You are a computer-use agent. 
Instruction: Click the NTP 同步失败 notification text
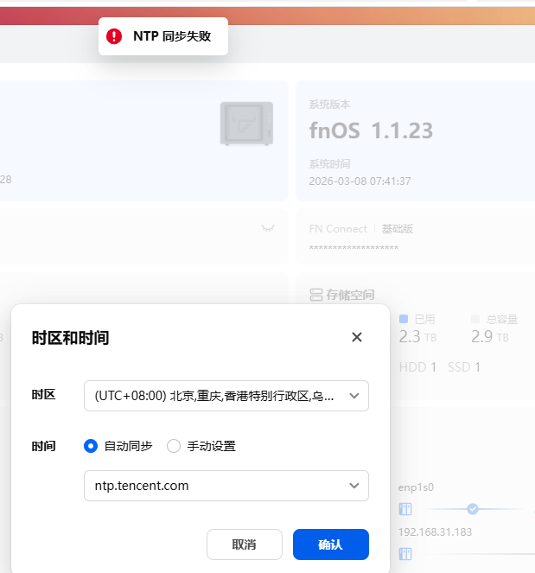click(x=172, y=36)
